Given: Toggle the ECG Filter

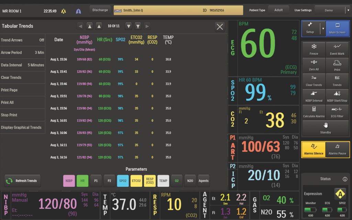Looking at the screenshot, I should [337, 112].
